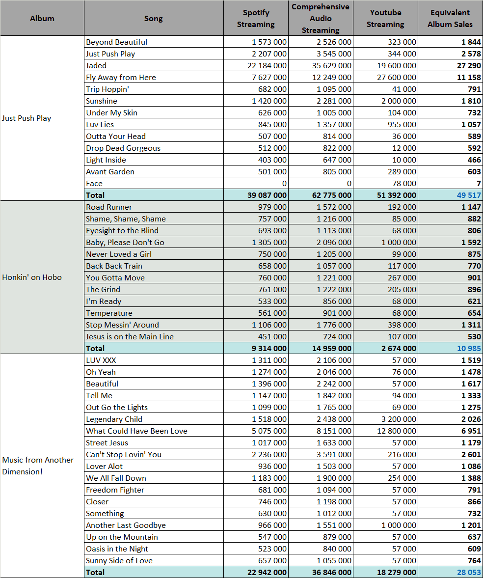Image resolution: width=483 pixels, height=578 pixels.
Task: Select the song Shame, Shame, Shame
Action: pos(154,219)
